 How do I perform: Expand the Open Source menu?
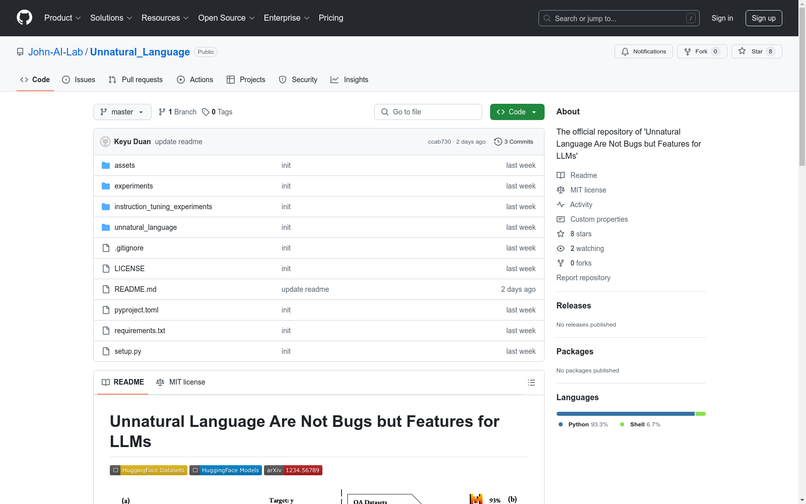point(227,18)
